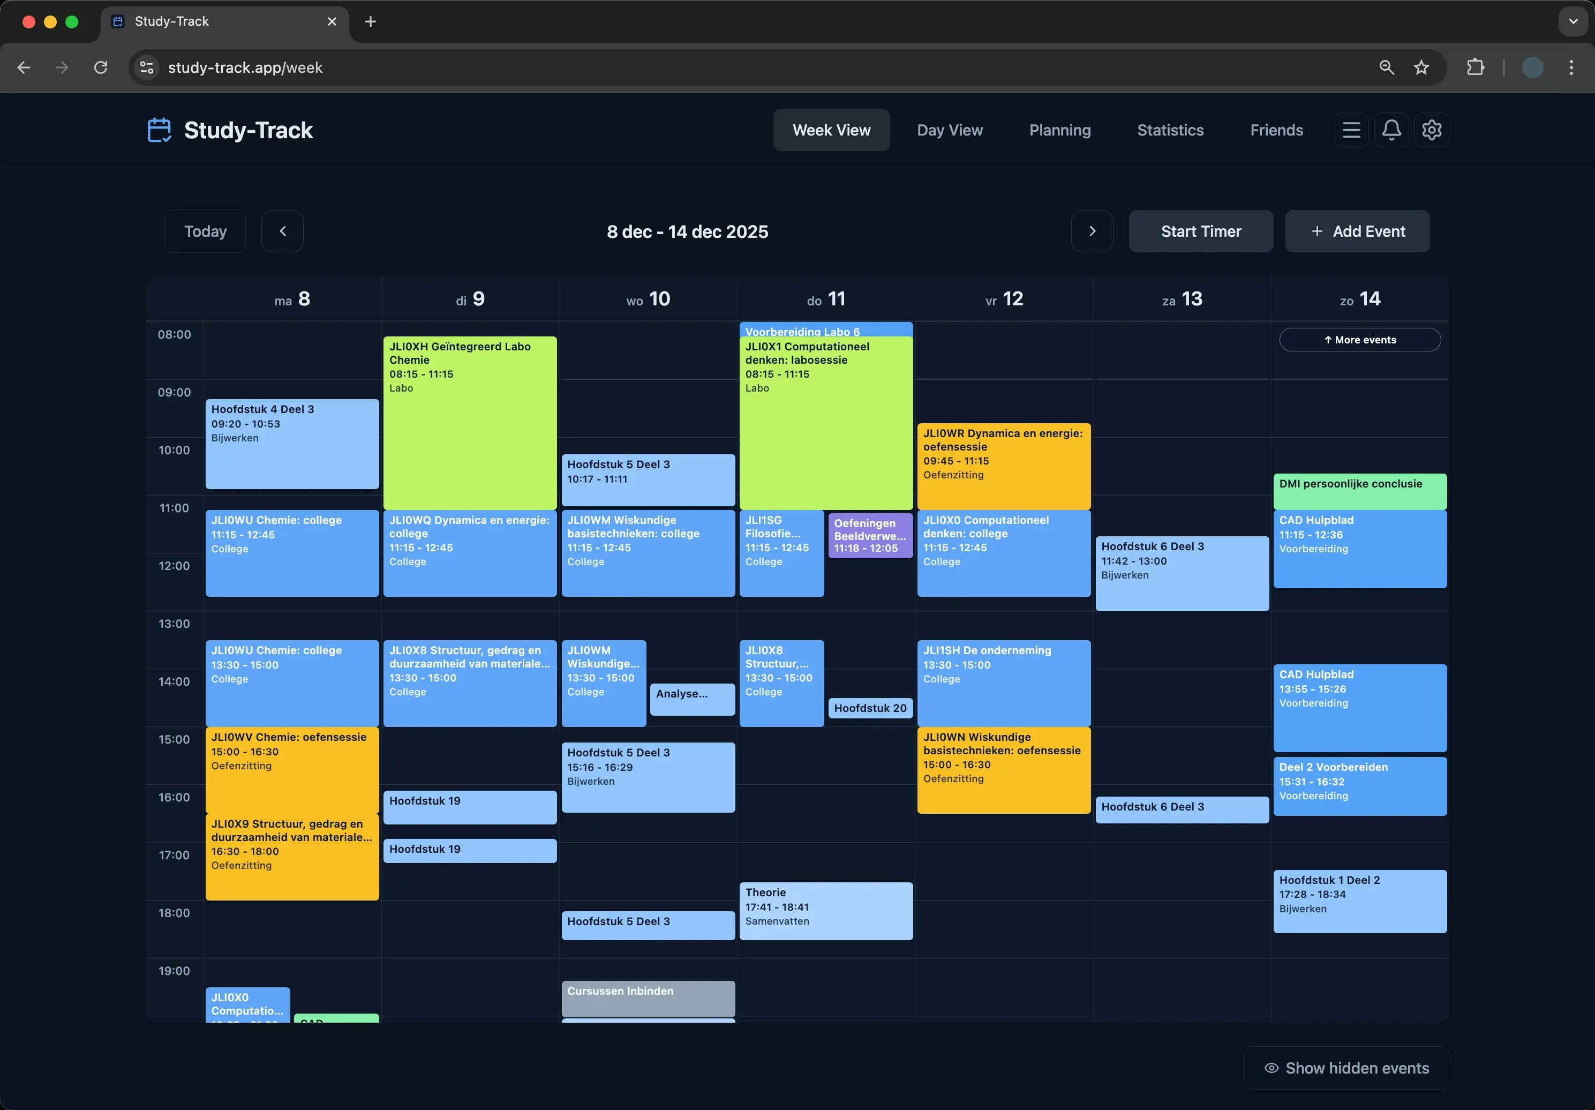The image size is (1595, 1110).
Task: Switch to Day View
Action: click(949, 129)
